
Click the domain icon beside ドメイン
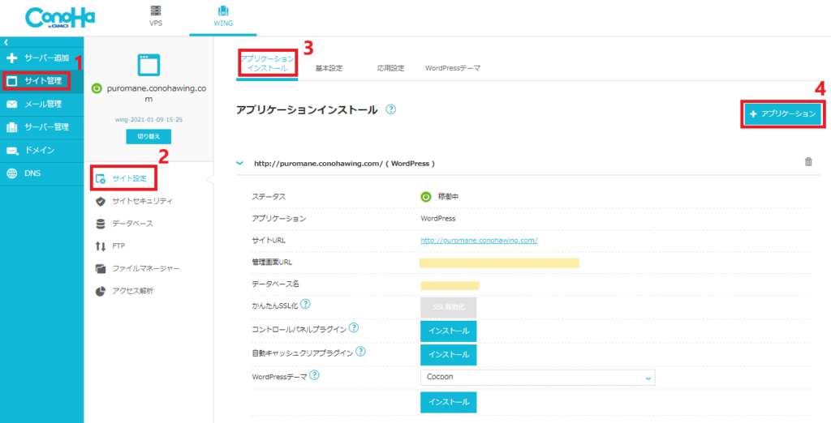point(12,151)
